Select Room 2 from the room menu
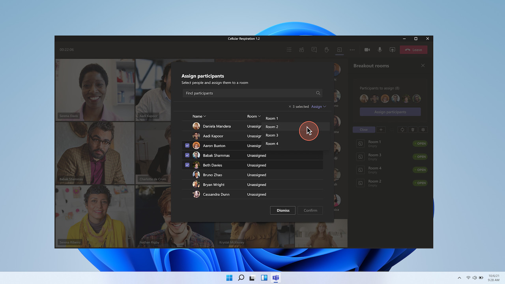 272,127
